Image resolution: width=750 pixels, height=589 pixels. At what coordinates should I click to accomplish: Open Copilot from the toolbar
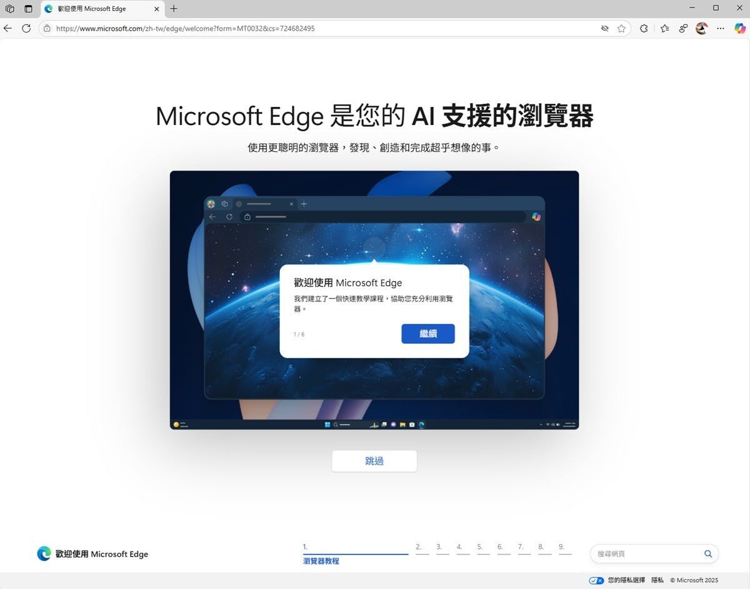(x=739, y=28)
